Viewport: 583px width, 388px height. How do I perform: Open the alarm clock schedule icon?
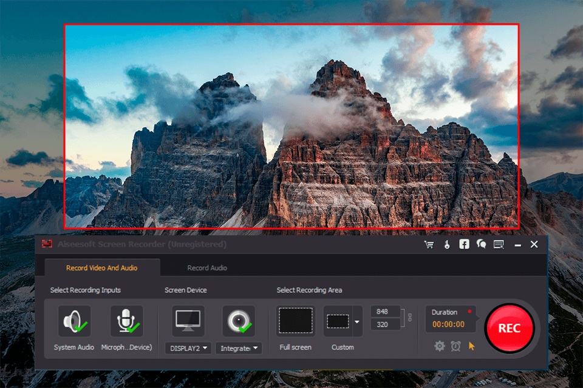pyautogui.click(x=456, y=346)
